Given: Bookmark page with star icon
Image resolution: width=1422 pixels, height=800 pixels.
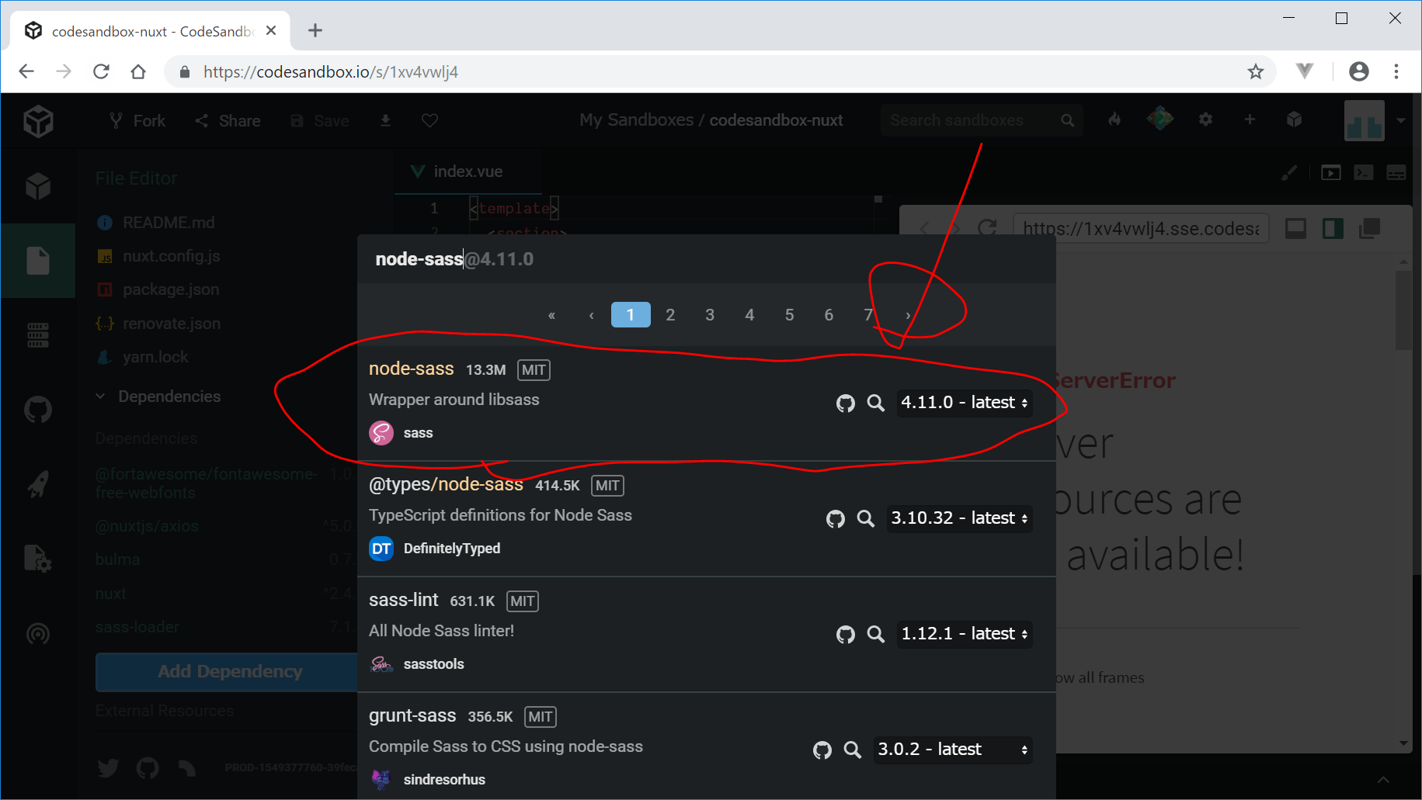Looking at the screenshot, I should [1255, 71].
